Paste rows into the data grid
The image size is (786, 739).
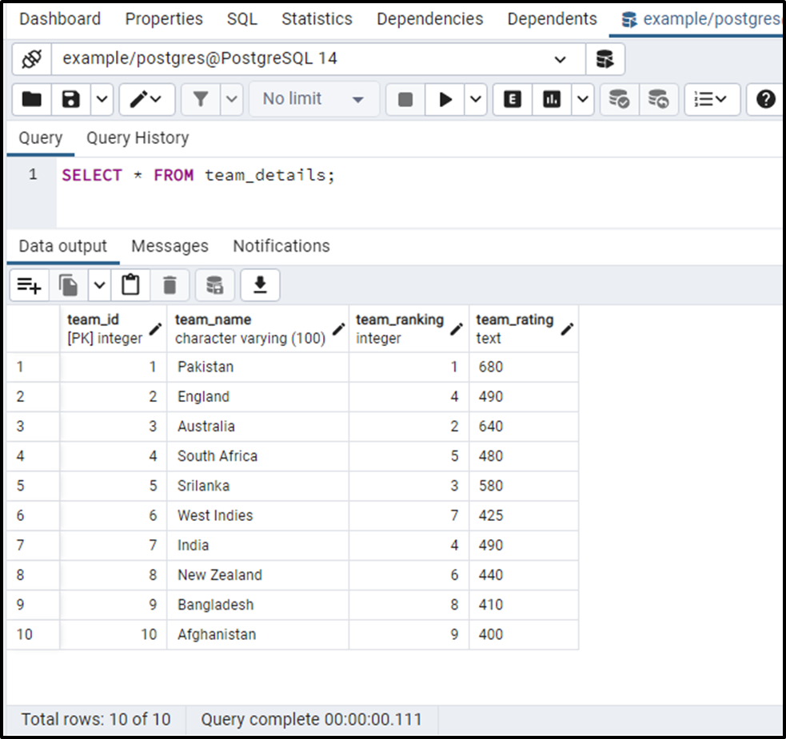pos(130,284)
